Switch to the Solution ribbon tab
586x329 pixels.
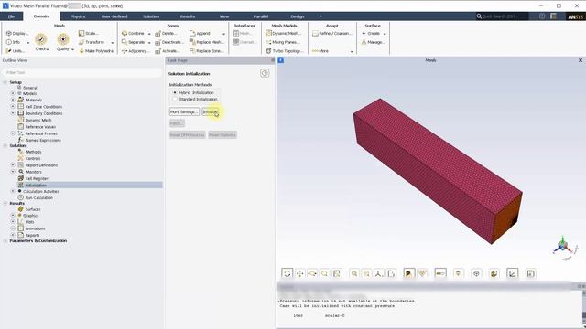[x=151, y=16]
